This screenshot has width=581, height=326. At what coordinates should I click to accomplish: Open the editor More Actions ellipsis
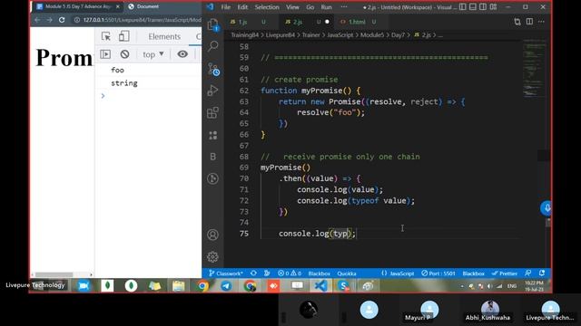click(541, 22)
